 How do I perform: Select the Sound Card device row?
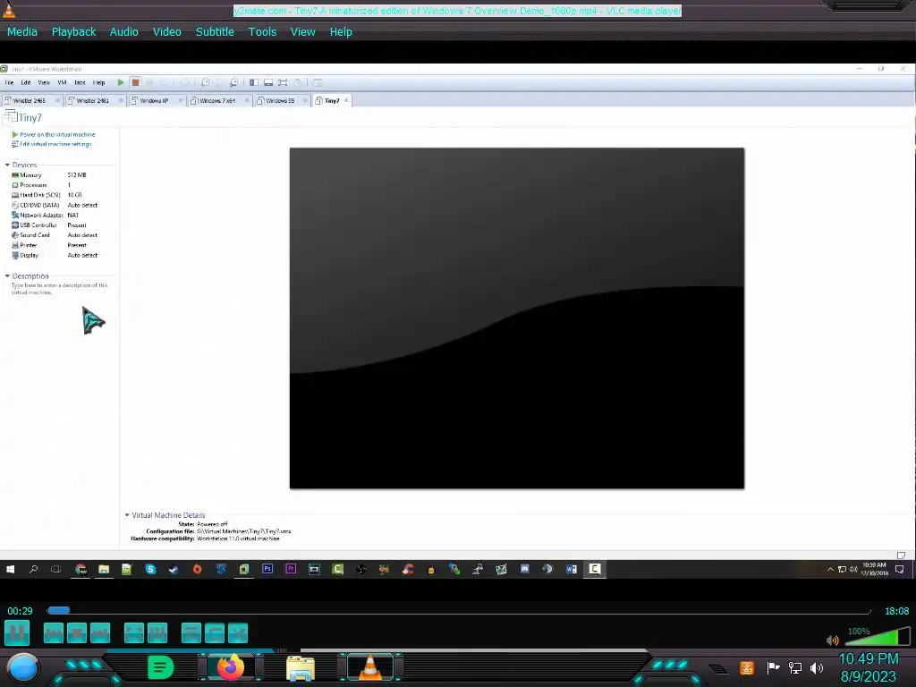[x=55, y=235]
